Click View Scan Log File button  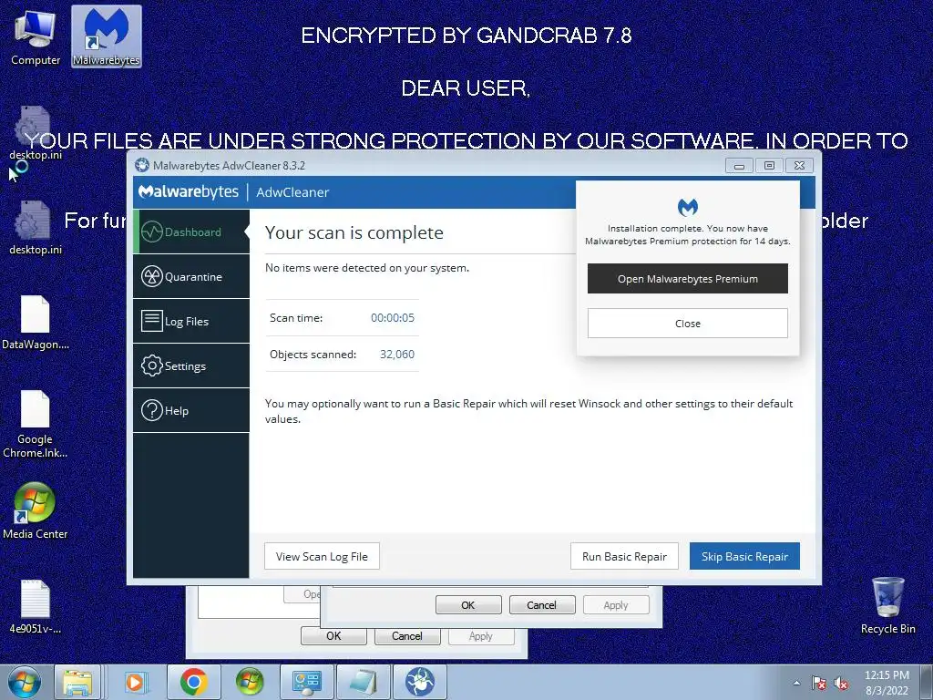pyautogui.click(x=322, y=556)
